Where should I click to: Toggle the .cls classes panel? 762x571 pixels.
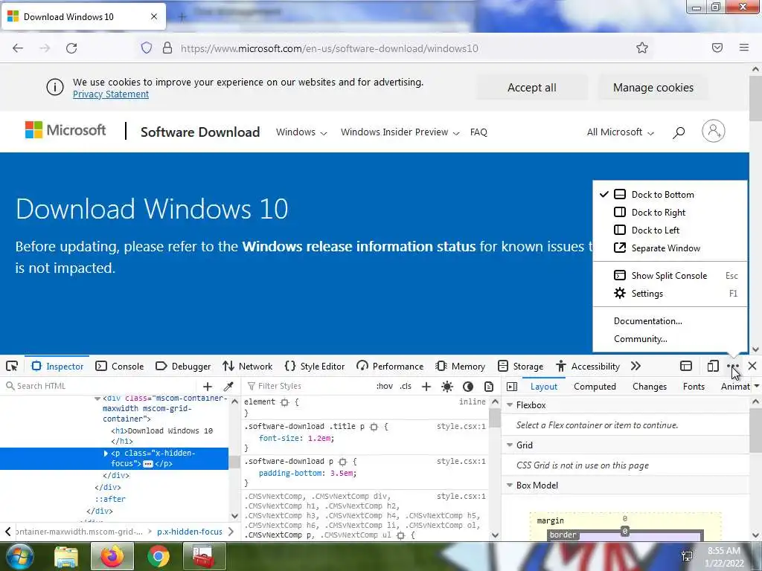click(406, 386)
